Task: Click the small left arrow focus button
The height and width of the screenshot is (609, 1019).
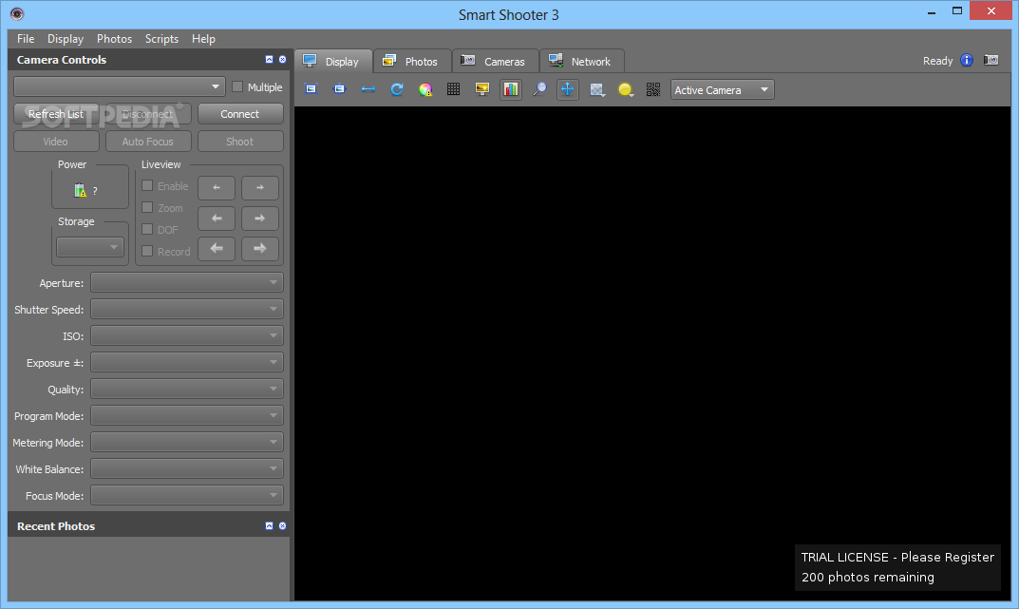Action: [x=217, y=187]
